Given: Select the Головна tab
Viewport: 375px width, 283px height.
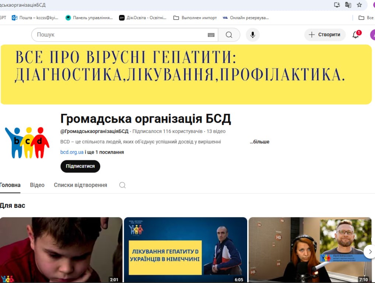Looking at the screenshot, I should coord(10,185).
